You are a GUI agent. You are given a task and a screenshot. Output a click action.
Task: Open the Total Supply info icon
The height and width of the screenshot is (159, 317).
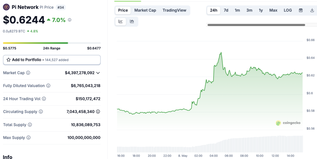click(x=30, y=125)
